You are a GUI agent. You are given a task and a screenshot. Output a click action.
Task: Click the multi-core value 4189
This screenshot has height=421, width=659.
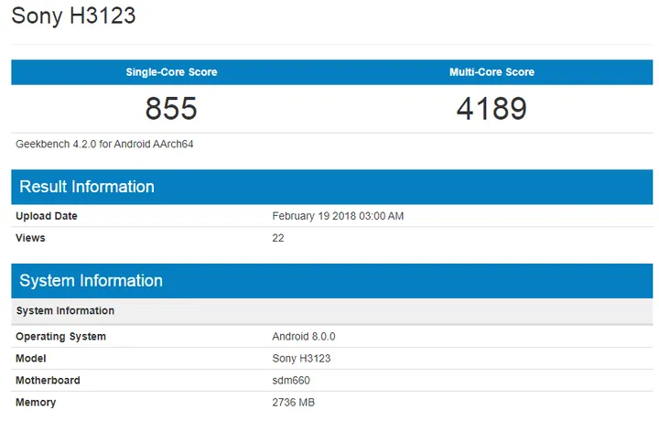point(492,108)
